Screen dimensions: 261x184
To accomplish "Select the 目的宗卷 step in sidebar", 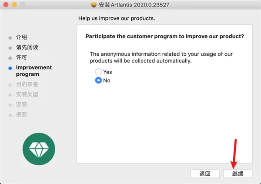I will point(27,84).
